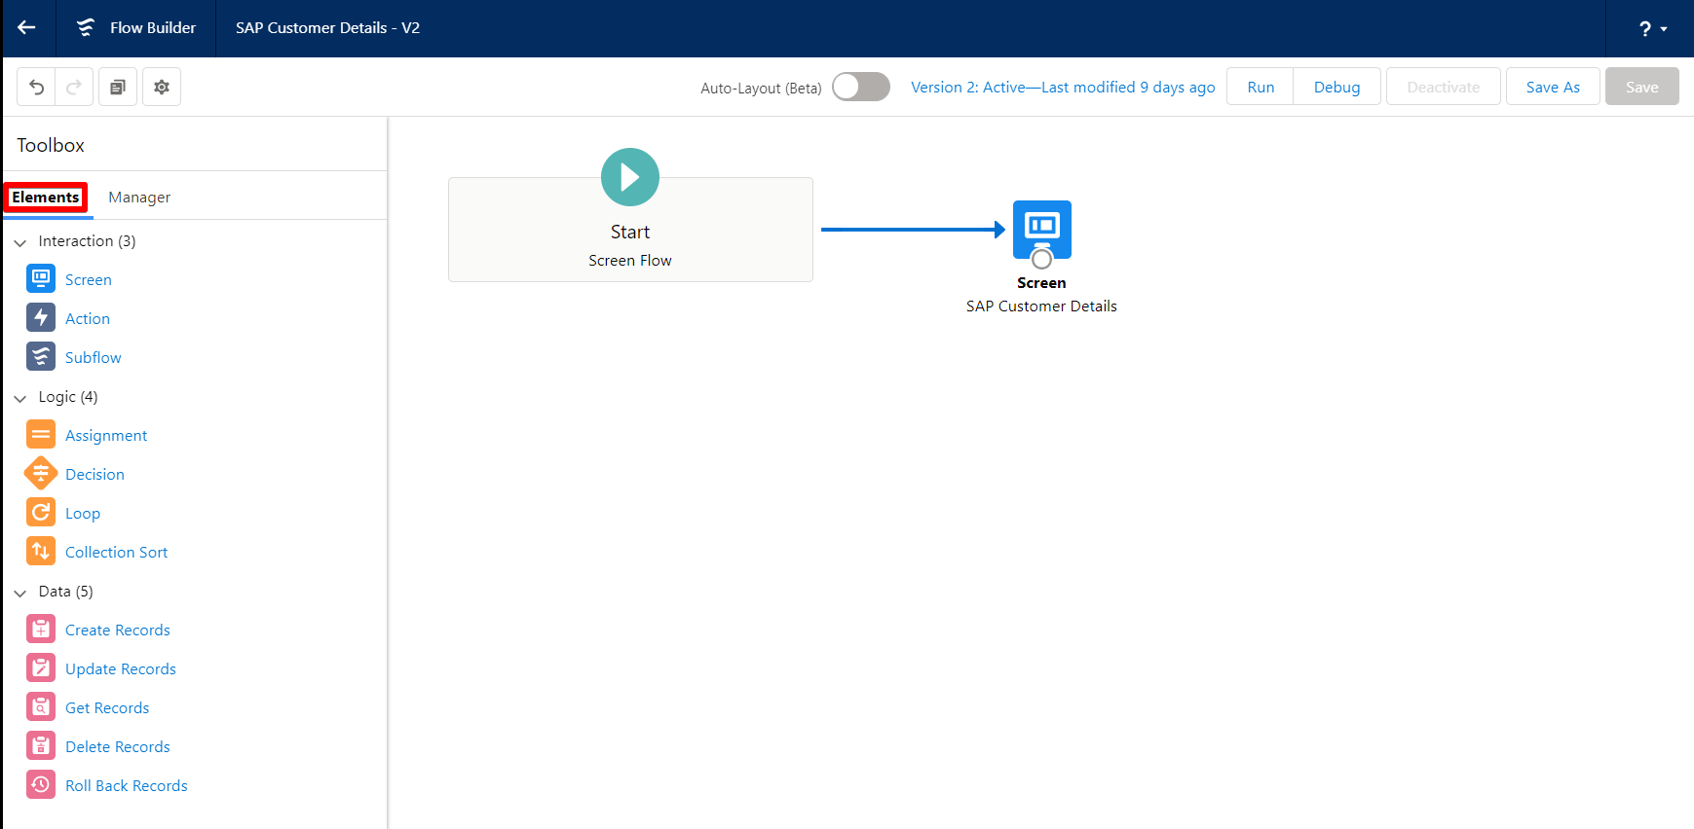This screenshot has height=829, width=1694.
Task: Collapse the Logic (4) section
Action: point(20,398)
